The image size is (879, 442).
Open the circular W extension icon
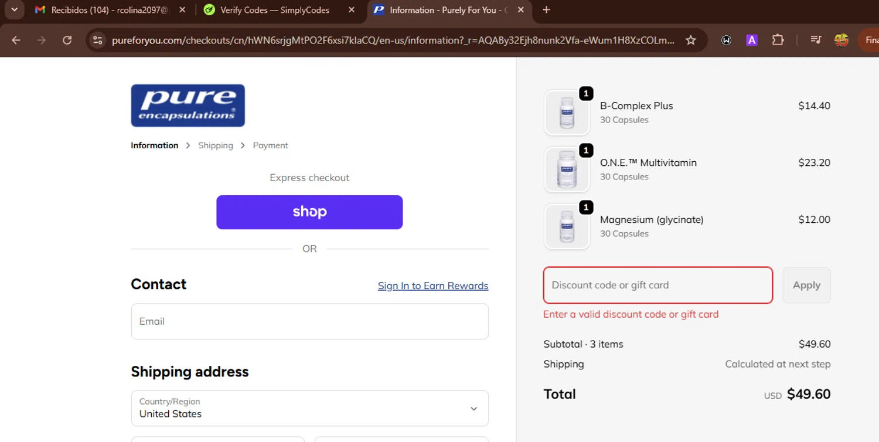click(x=726, y=40)
